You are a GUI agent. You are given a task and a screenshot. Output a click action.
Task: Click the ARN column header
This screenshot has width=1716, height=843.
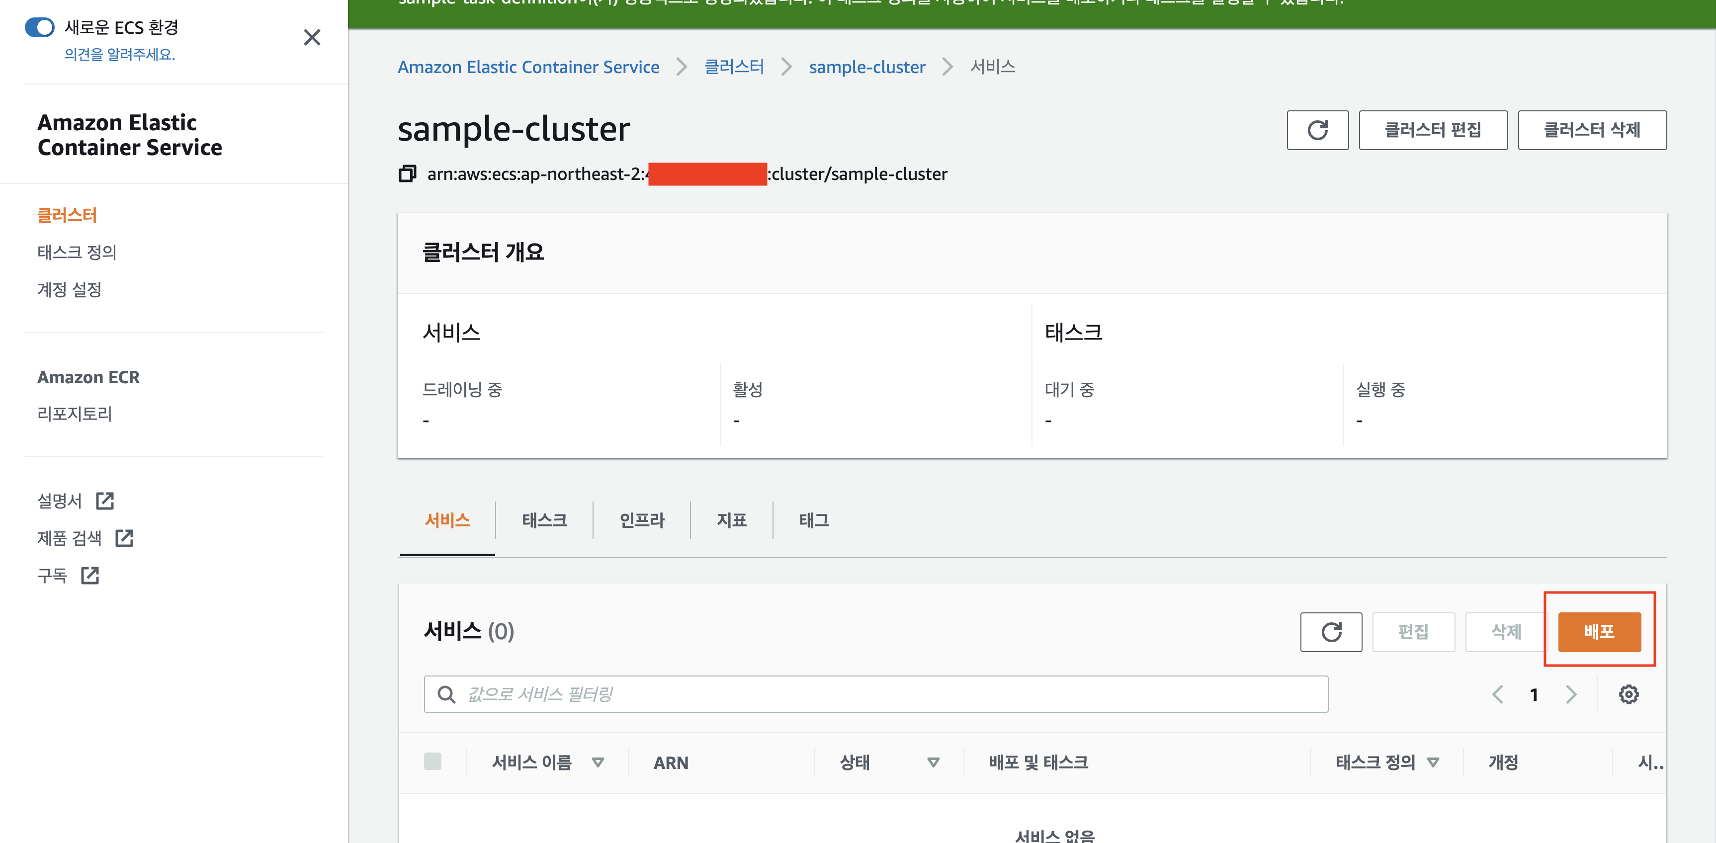671,762
